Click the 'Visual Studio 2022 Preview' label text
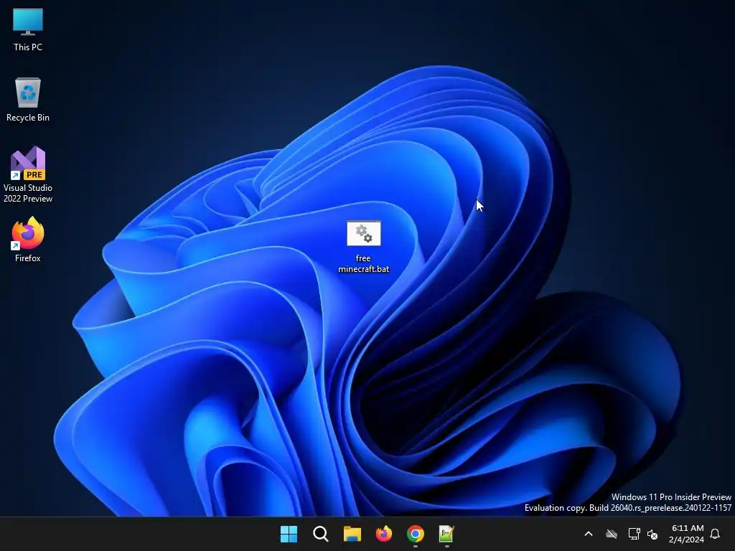Viewport: 735px width, 551px height. point(28,193)
